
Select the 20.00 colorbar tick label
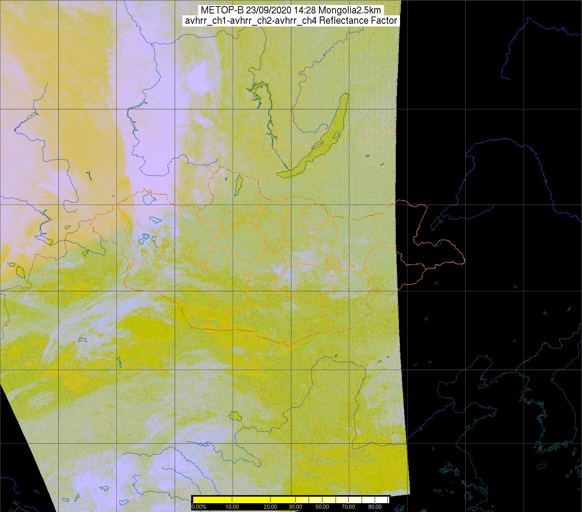[271, 507]
